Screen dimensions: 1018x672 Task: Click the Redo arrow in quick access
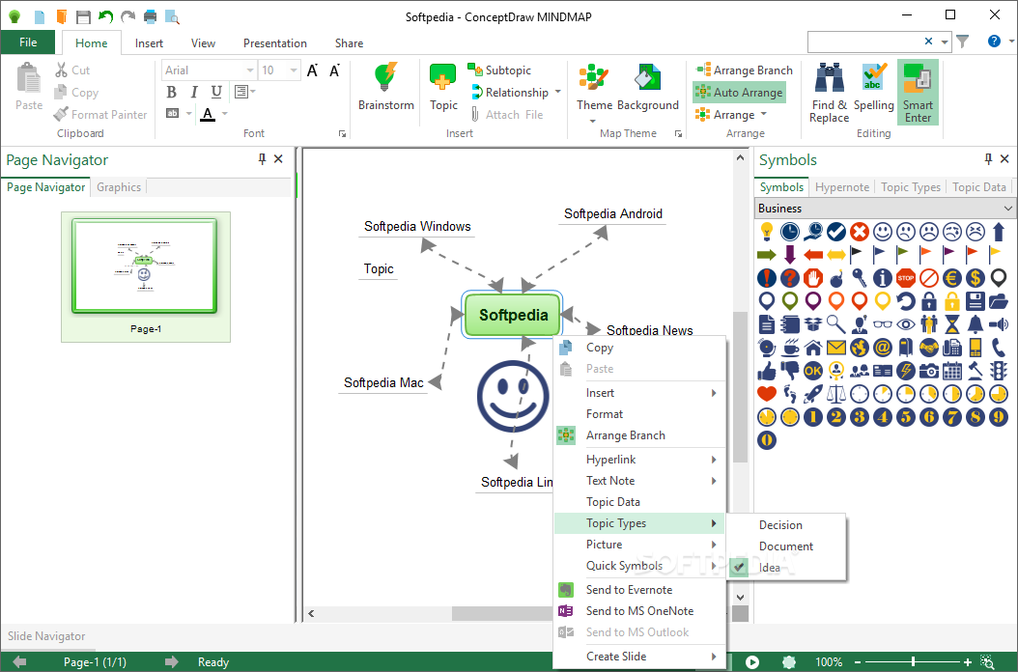[127, 16]
